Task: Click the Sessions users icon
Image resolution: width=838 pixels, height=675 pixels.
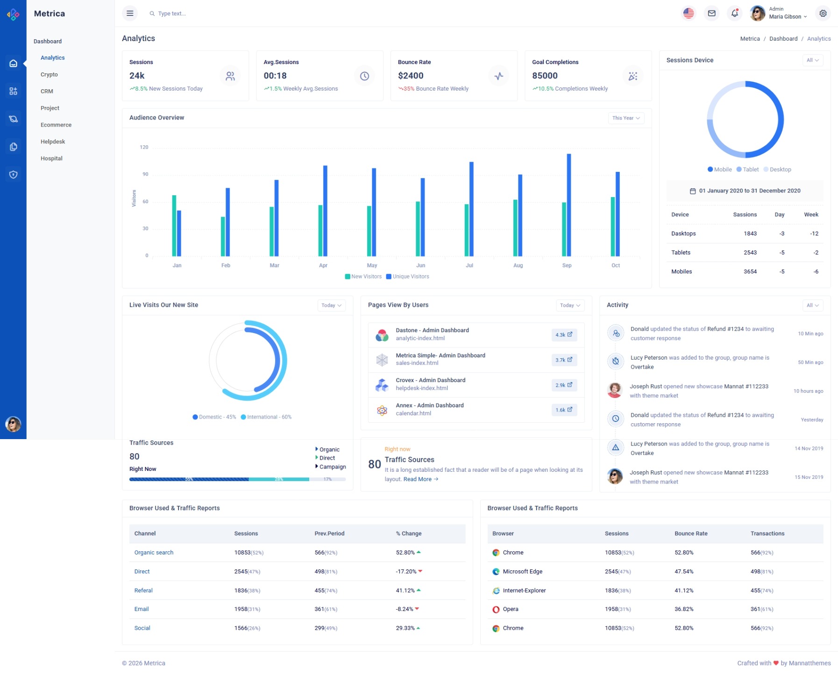Action: (x=230, y=76)
